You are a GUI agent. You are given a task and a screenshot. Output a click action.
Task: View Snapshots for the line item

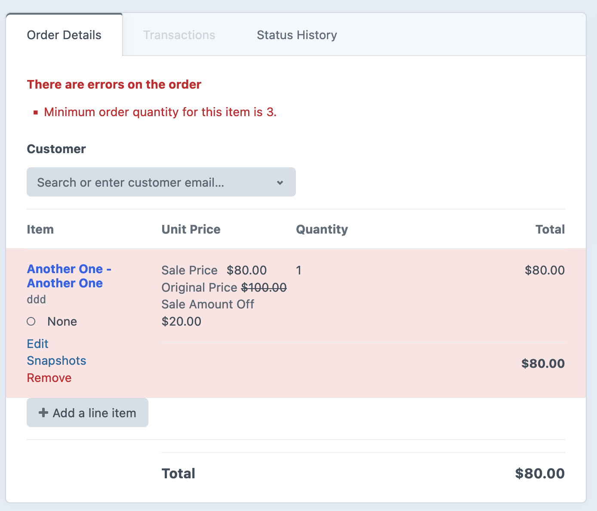pyautogui.click(x=56, y=360)
